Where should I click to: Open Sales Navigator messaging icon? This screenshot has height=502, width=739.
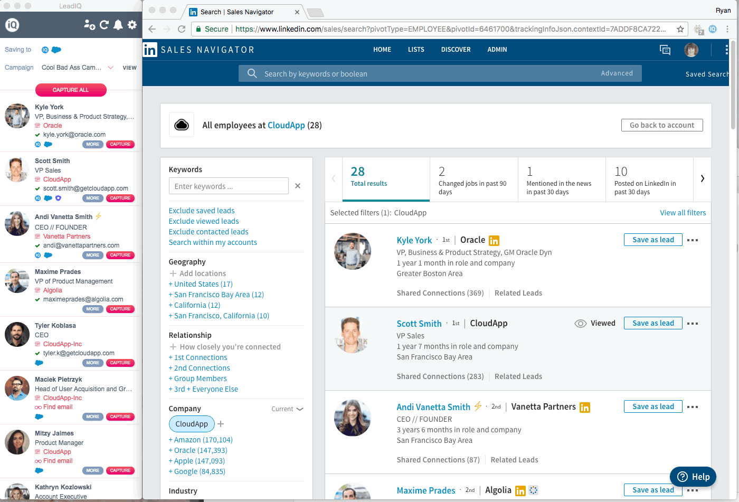(x=665, y=50)
